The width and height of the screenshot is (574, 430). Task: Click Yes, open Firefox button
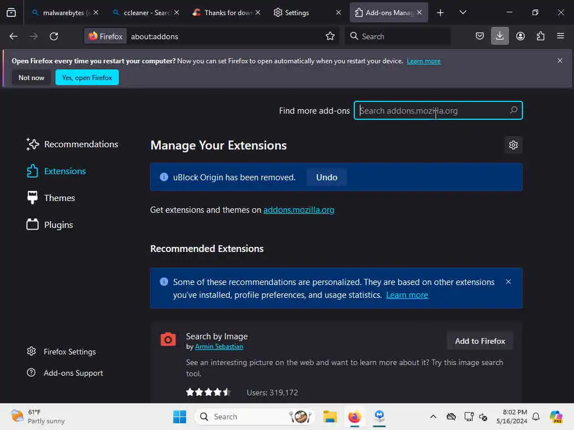point(87,77)
